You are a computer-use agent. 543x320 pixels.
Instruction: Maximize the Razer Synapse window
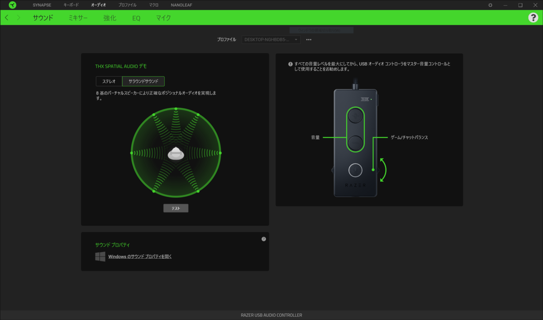[520, 5]
